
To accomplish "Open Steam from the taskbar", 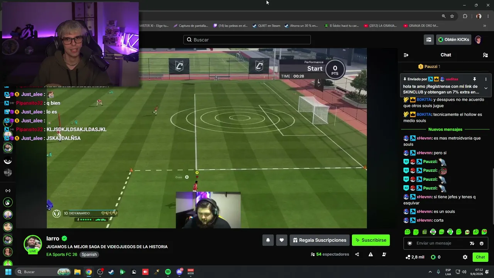I will point(111,272).
